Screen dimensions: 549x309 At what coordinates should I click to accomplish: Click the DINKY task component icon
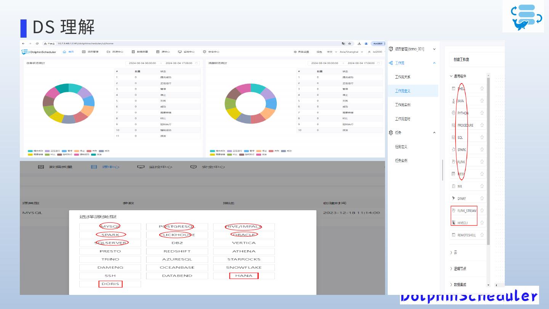pos(454,198)
